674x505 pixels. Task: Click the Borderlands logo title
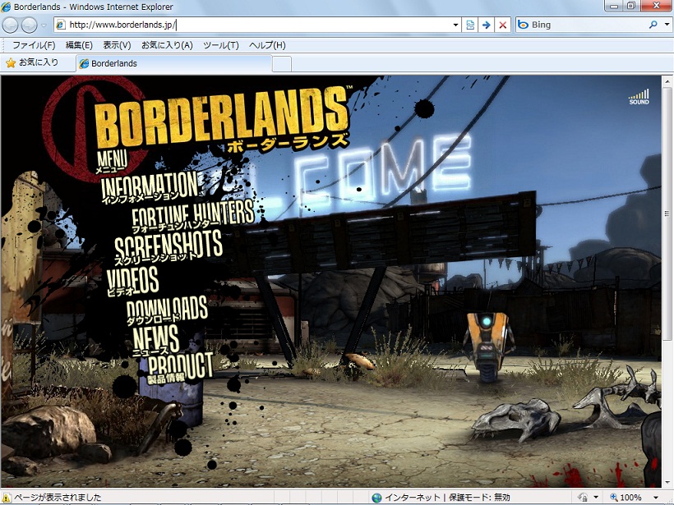point(222,118)
